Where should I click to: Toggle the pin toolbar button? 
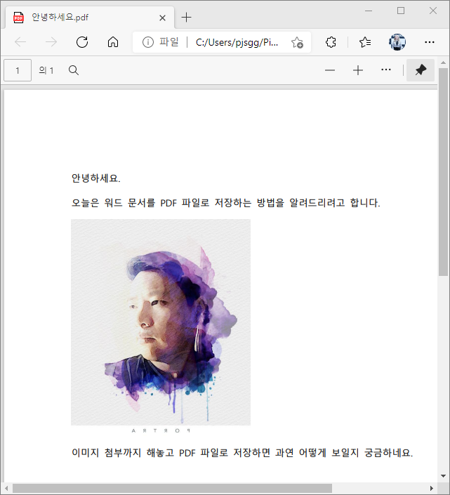(421, 70)
